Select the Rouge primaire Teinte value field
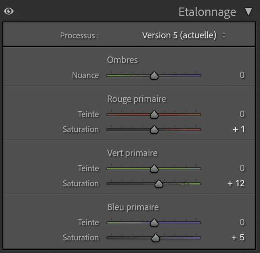 tap(242, 114)
